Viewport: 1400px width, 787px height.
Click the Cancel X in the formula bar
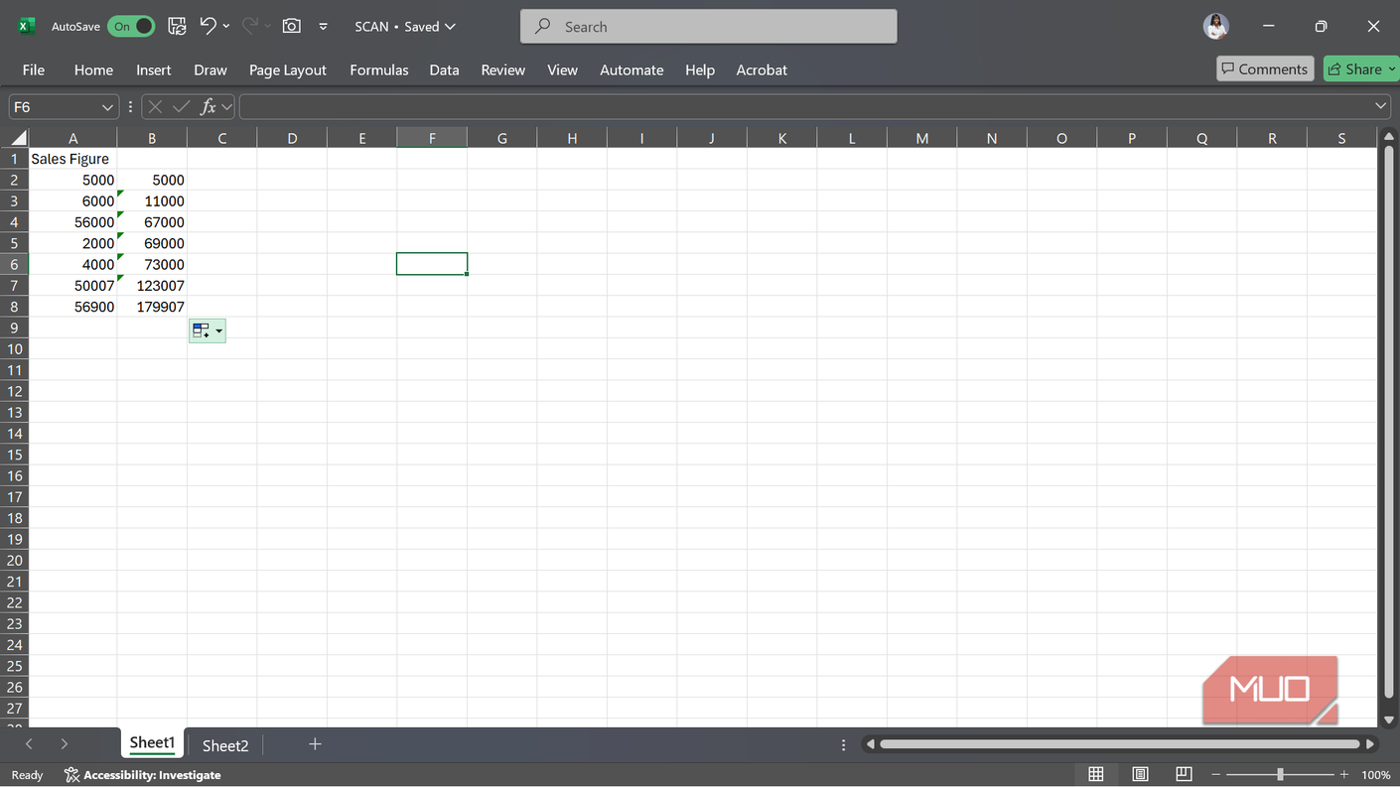pos(155,106)
